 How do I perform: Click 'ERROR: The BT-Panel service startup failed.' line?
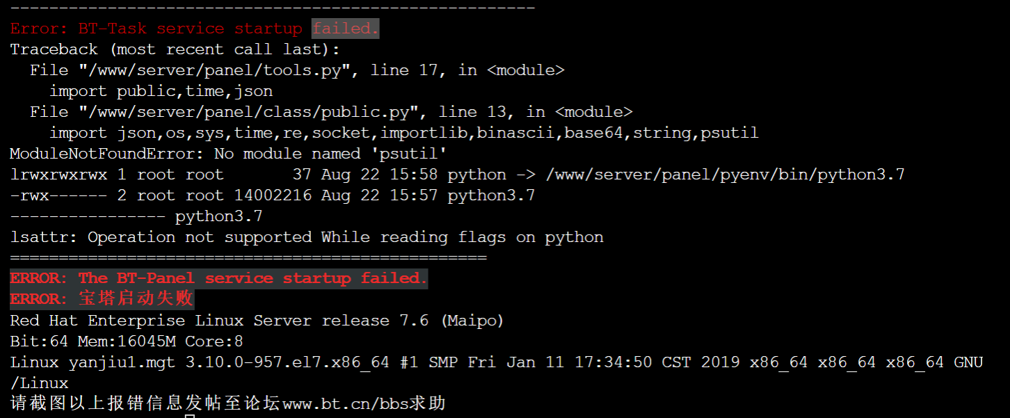[218, 278]
